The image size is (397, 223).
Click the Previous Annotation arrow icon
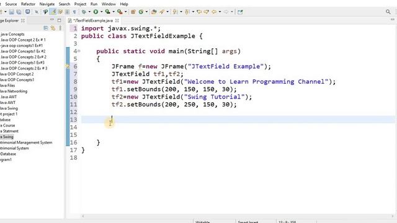pyautogui.click(x=187, y=12)
